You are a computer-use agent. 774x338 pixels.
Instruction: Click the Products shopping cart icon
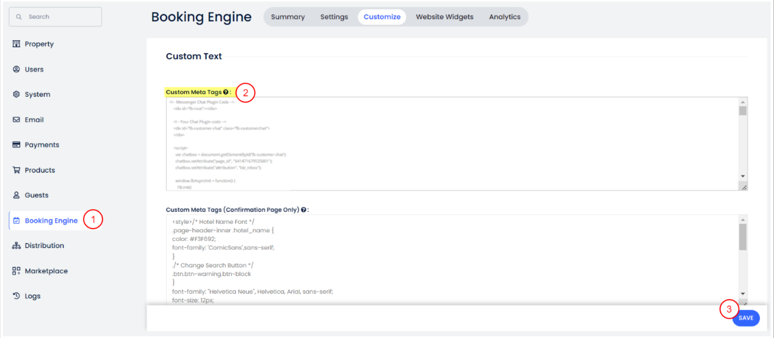[16, 170]
